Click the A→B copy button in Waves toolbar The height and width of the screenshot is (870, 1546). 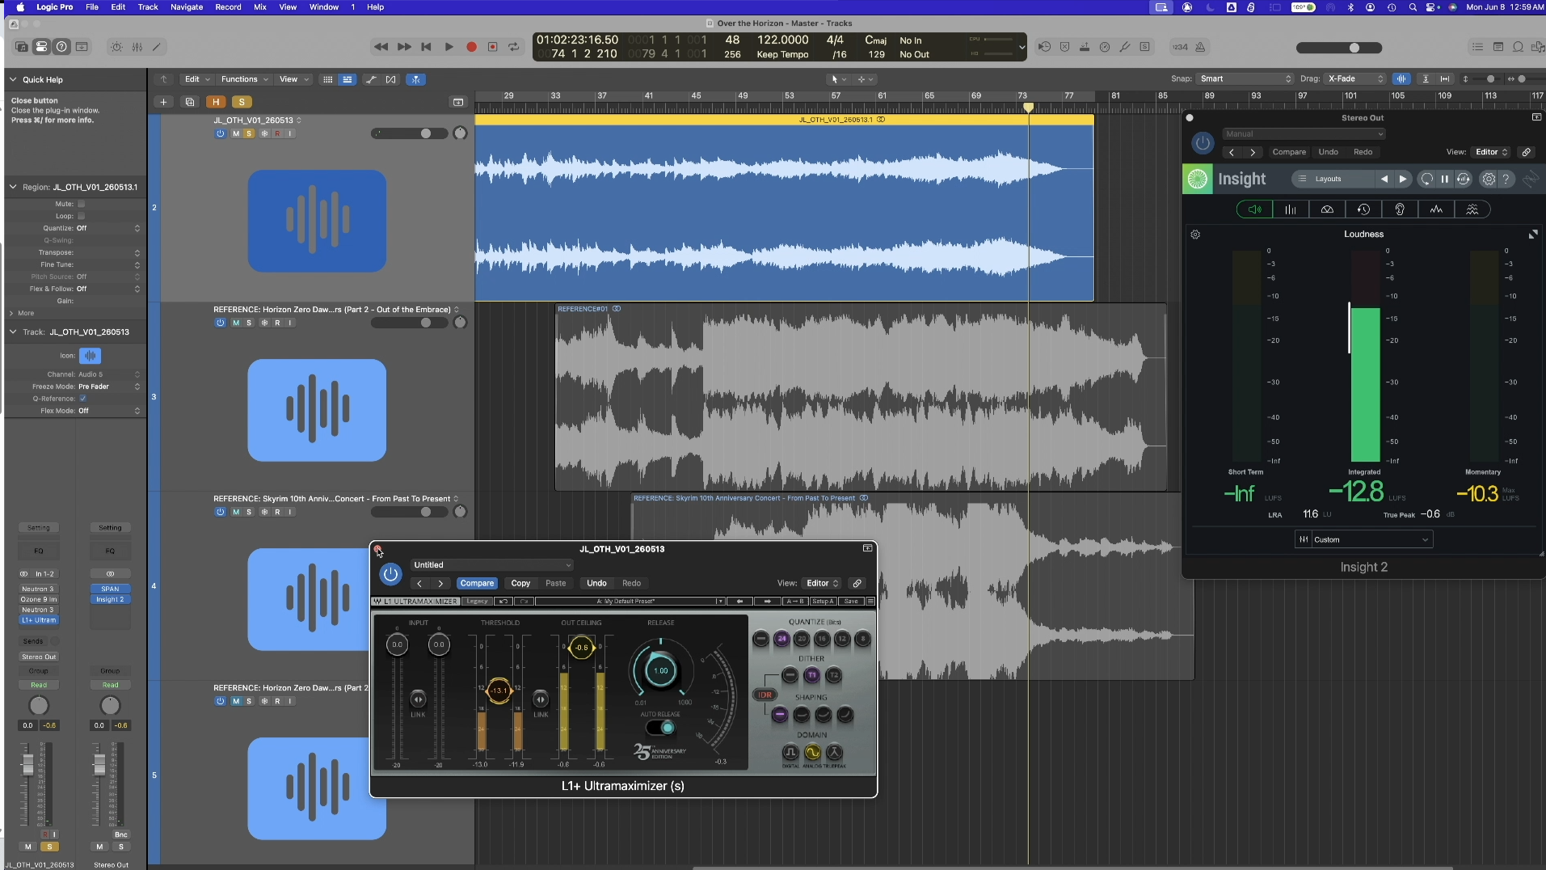(x=795, y=601)
